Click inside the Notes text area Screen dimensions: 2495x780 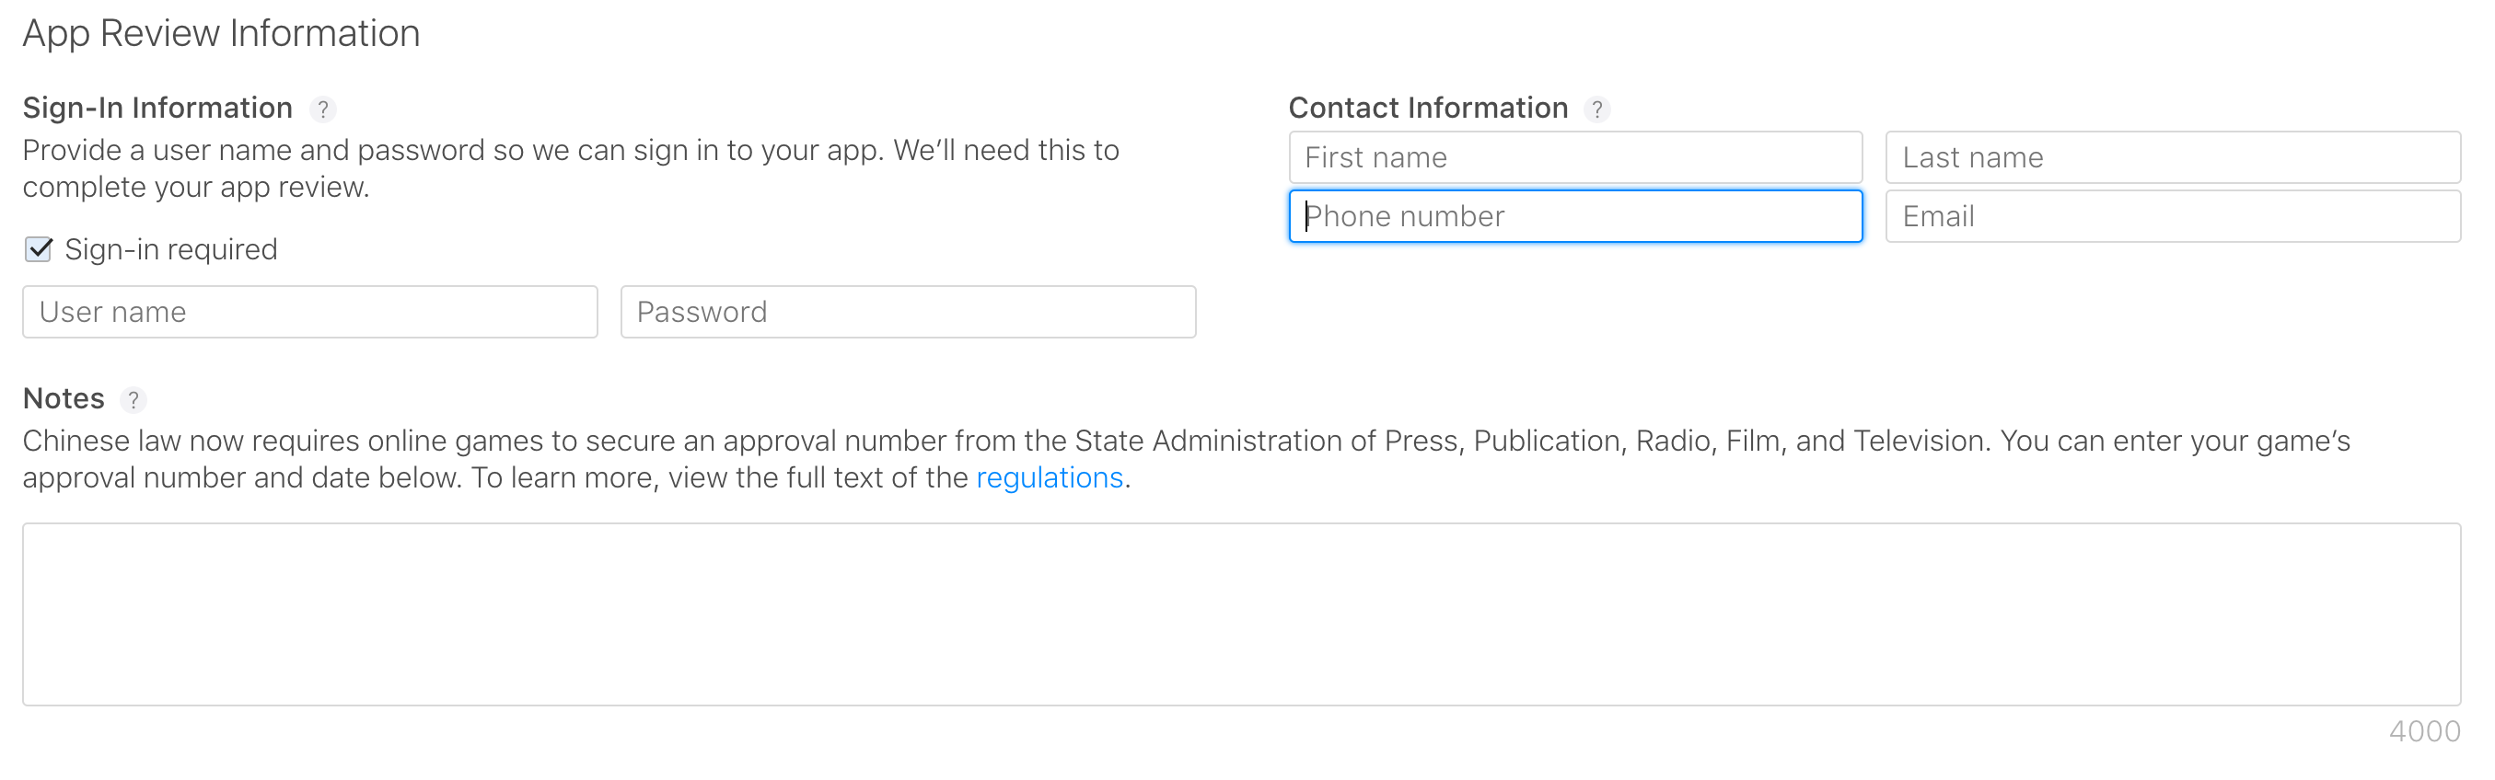click(1241, 614)
